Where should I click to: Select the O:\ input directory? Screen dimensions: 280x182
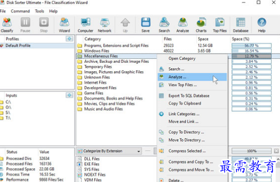point(8,107)
